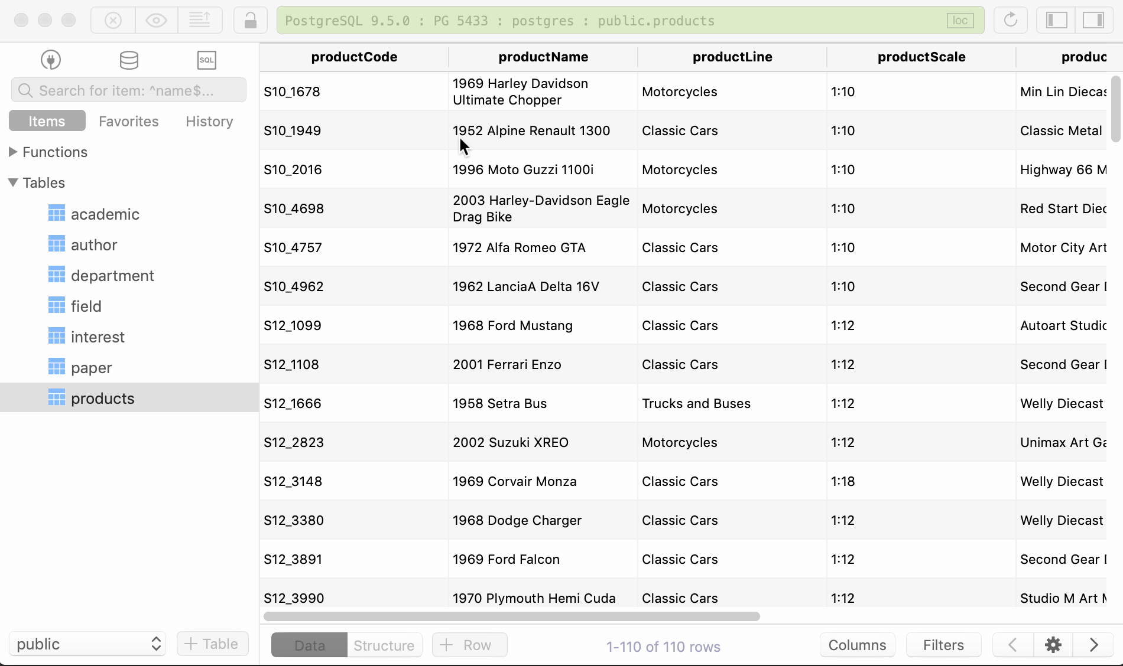Switch to the History tab
The height and width of the screenshot is (666, 1123).
pos(209,121)
